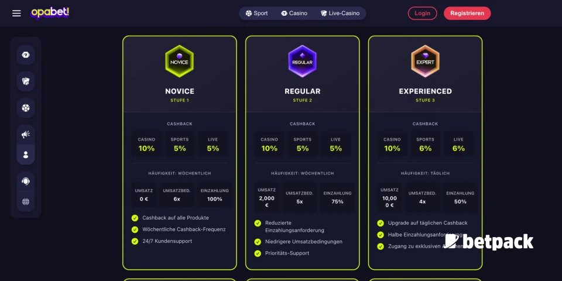Viewport: 562px width, 281px height.
Task: Click the STUFE 3 label
Action: point(425,100)
